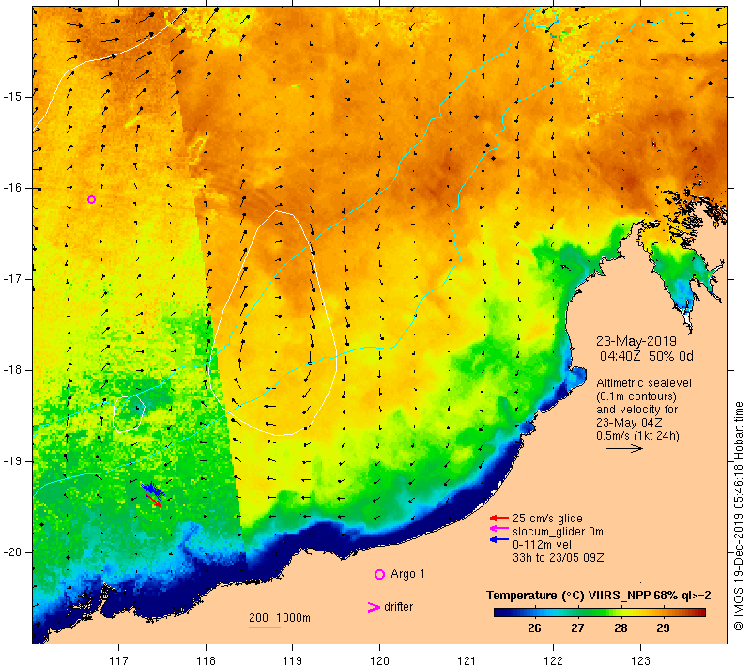Click the 0.5m/s (1kt 24h) text
The width and height of the screenshot is (751, 667).
tap(637, 436)
